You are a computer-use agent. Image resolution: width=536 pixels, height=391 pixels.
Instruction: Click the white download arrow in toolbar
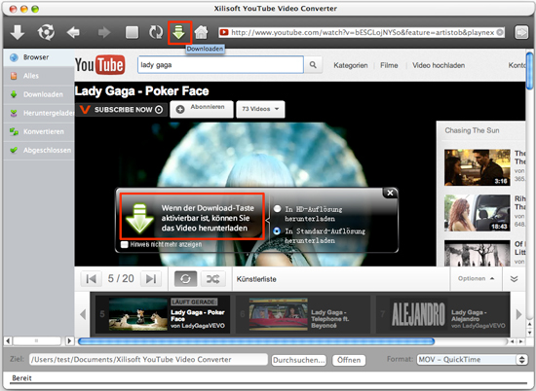click(18, 33)
